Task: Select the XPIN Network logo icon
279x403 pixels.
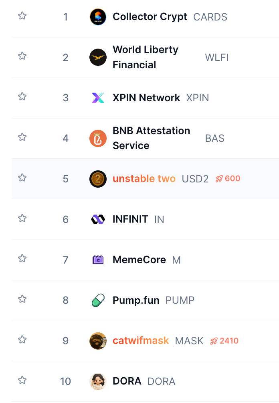Action: [98, 98]
